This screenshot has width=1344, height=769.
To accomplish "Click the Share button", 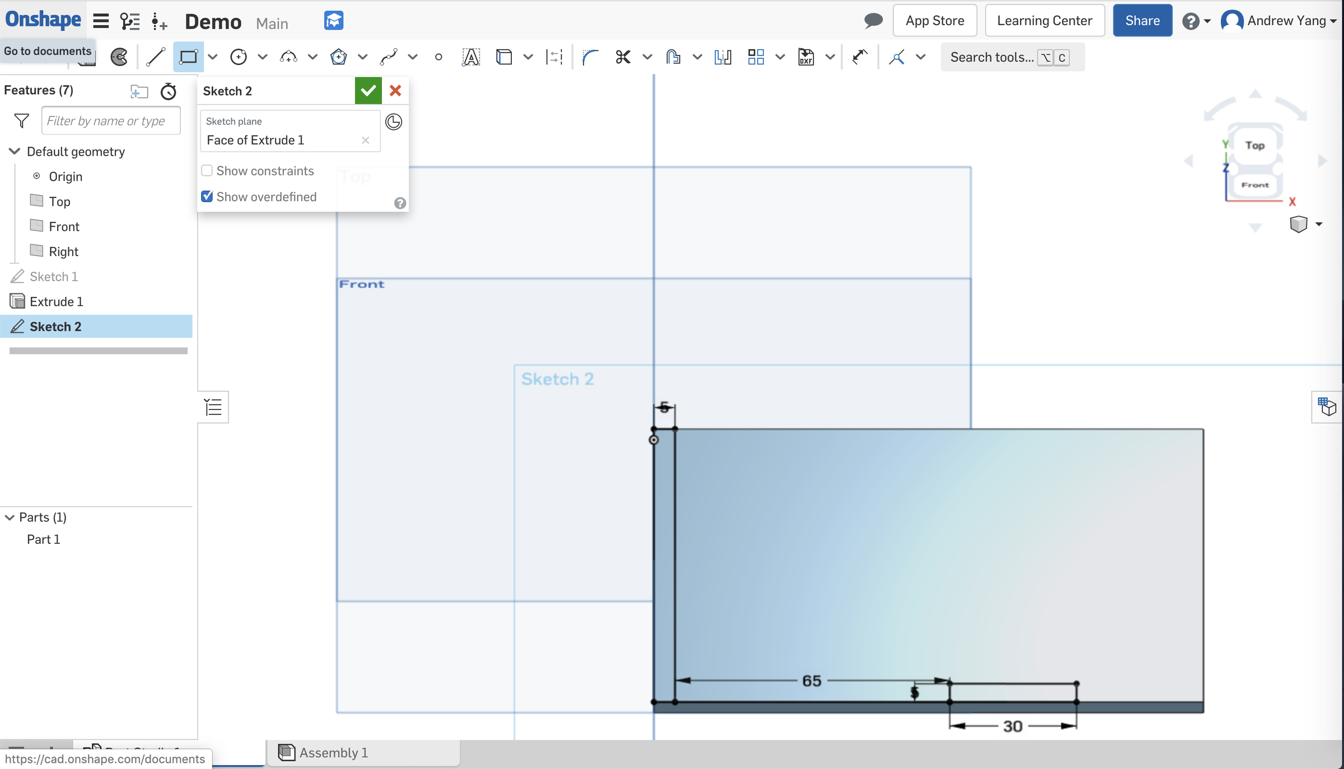I will (1142, 20).
